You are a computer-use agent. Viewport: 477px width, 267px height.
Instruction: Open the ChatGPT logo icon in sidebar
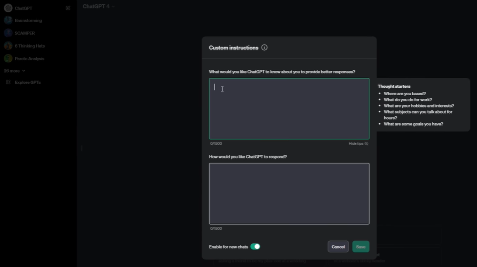(8, 8)
